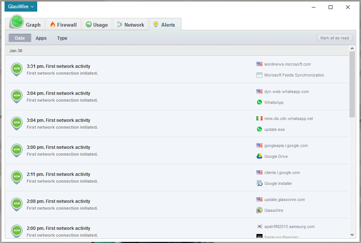Click the flame icon on Firewall tab
Screen dimensions: 361x243
(x=53, y=25)
